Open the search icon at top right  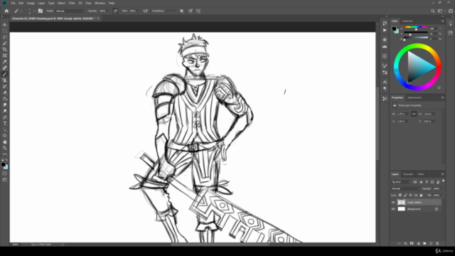point(433,11)
